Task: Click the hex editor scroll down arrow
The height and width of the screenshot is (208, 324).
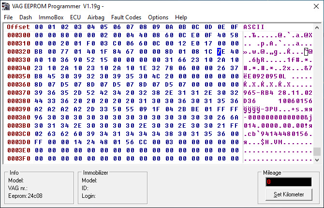Action: (x=317, y=160)
